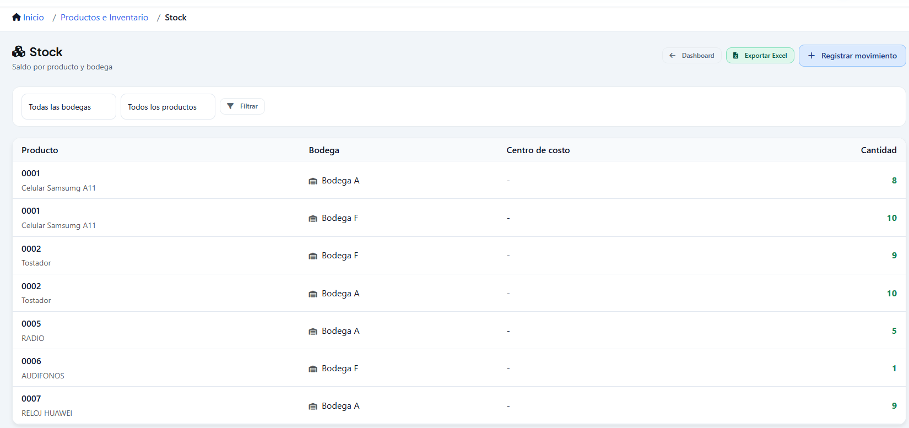Click the warehouse icon in the RELOJ HUAWEI row
909x428 pixels.
click(313, 407)
